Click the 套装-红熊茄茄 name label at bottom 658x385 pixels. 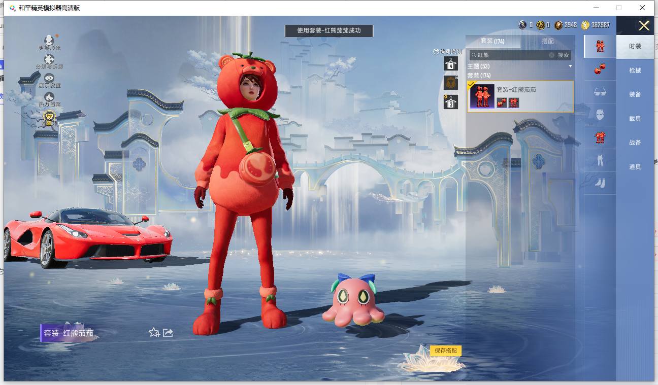click(69, 333)
